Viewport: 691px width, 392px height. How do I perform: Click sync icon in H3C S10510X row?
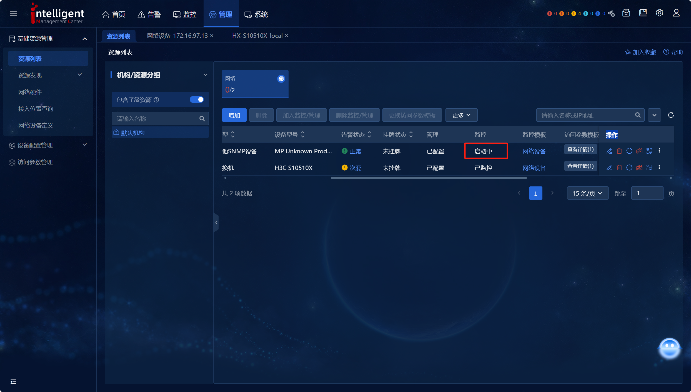629,168
